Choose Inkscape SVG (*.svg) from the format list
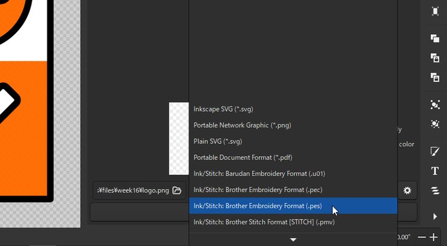The image size is (447, 246). pos(293,109)
